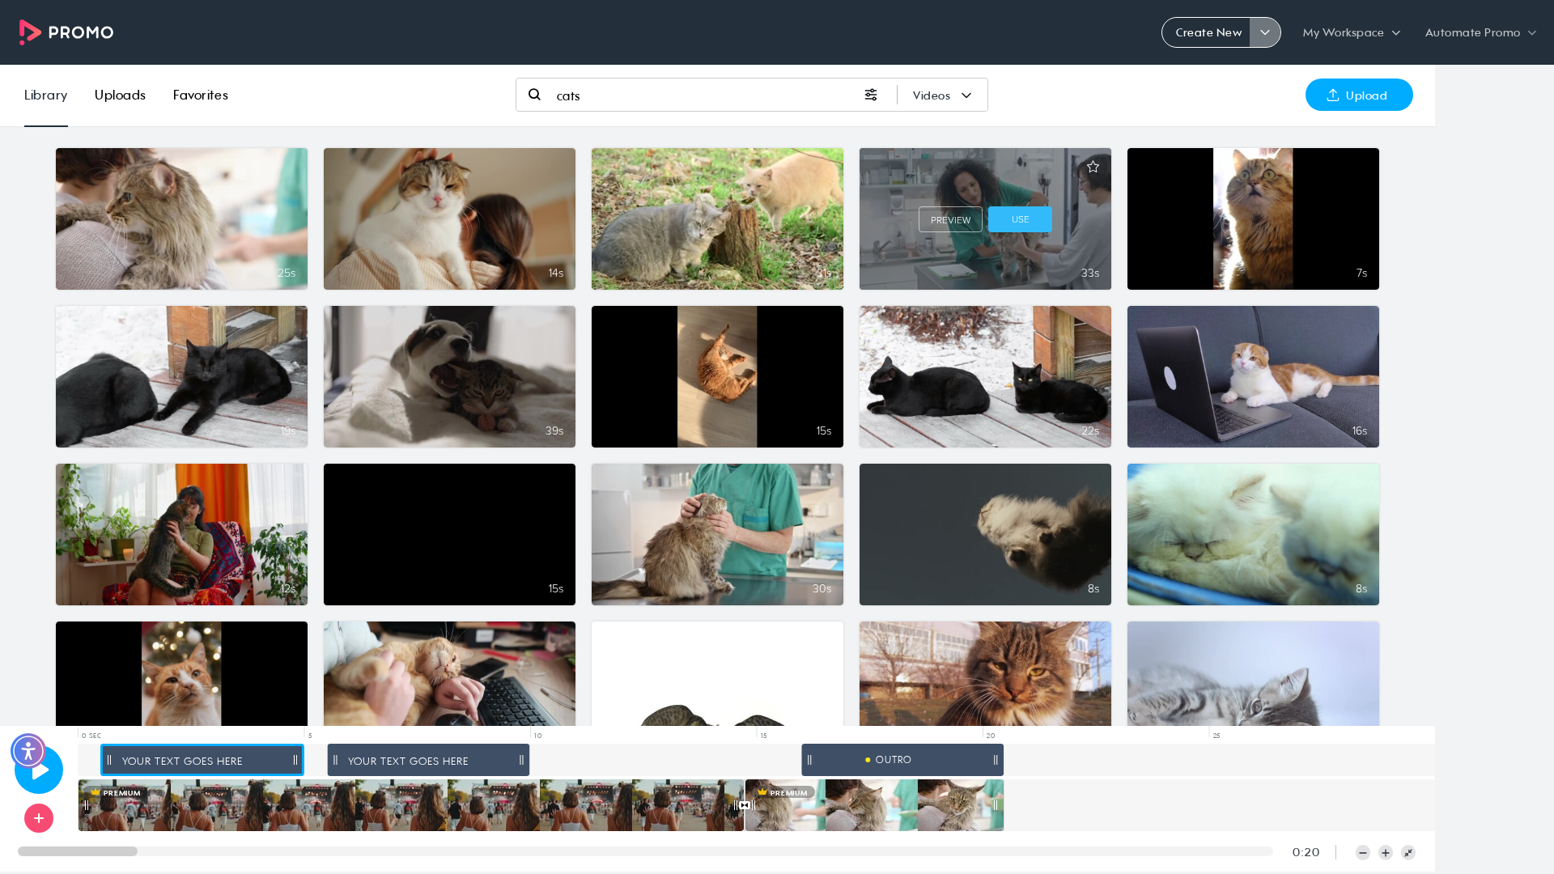Zoom out the timeline

coord(1363,852)
